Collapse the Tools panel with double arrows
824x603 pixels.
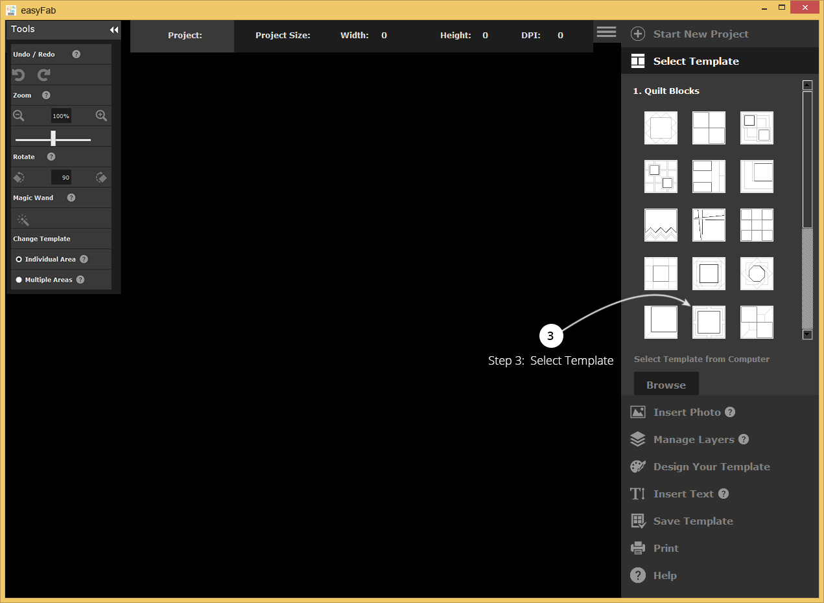click(x=114, y=30)
